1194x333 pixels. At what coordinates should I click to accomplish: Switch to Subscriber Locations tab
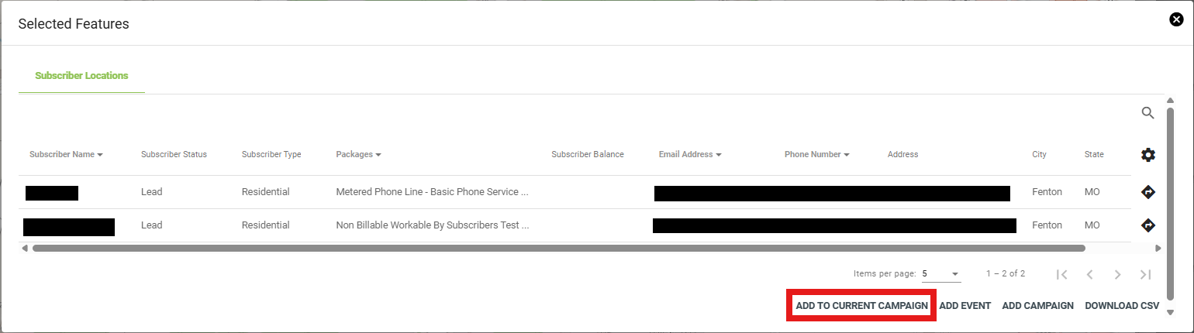point(81,76)
